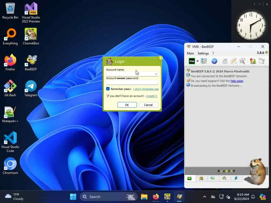This screenshot has height=203, width=271.
Task: Click the pencil note icon in BeeBEEP toolbar
Action: tap(233, 61)
